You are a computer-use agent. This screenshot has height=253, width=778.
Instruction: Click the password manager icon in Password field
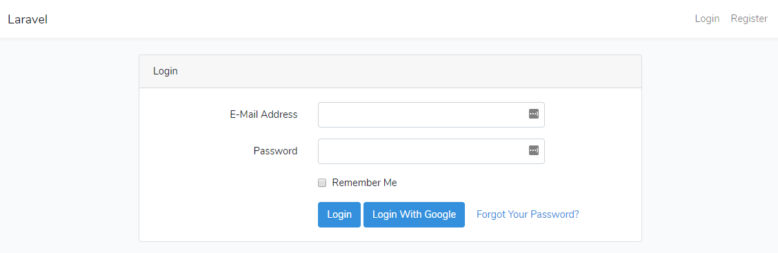533,150
